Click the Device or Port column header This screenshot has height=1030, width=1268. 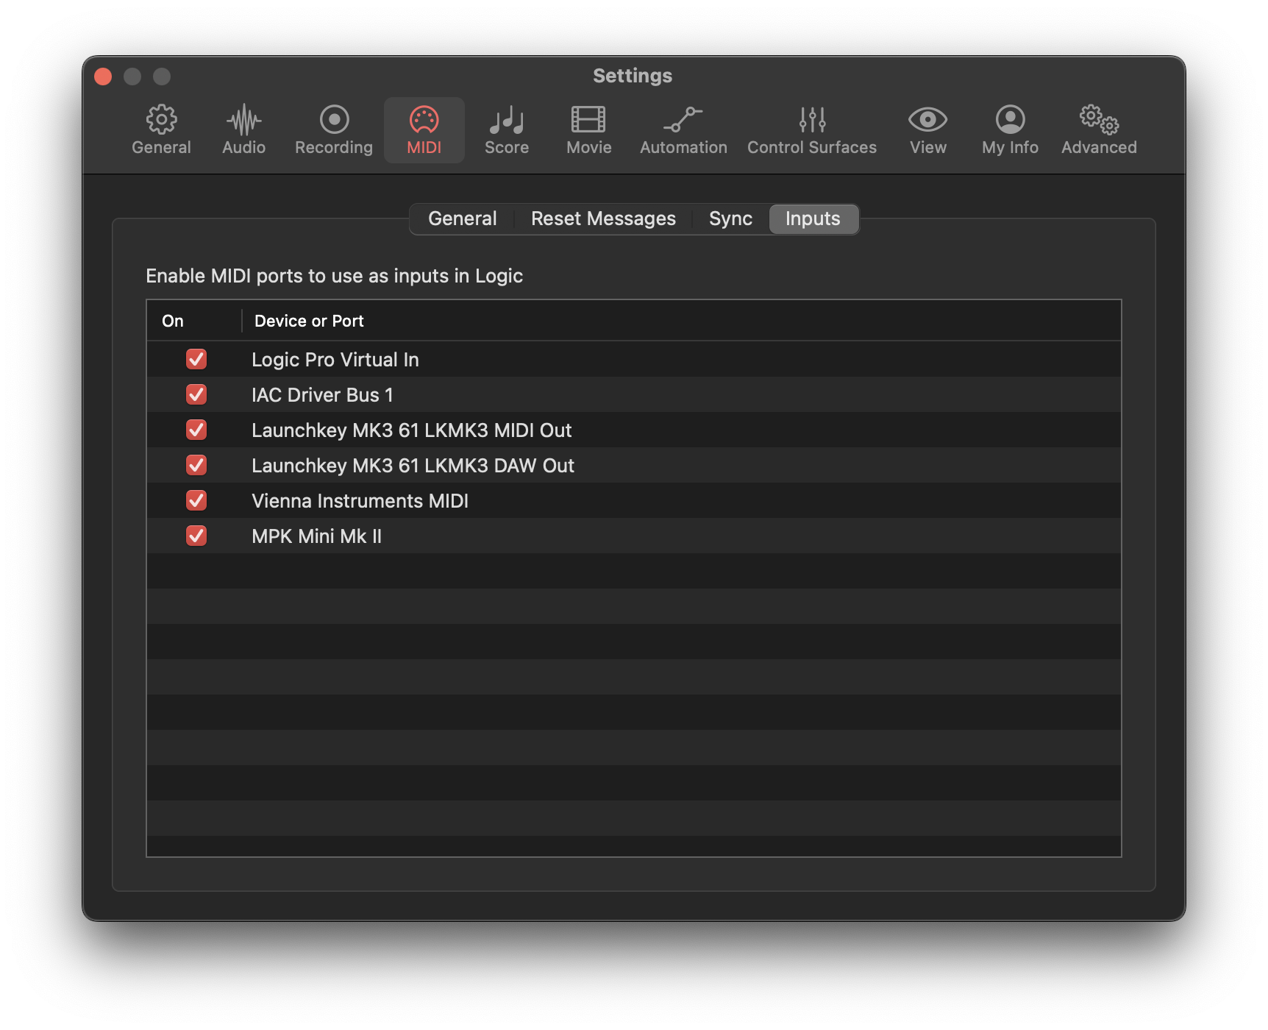[308, 321]
